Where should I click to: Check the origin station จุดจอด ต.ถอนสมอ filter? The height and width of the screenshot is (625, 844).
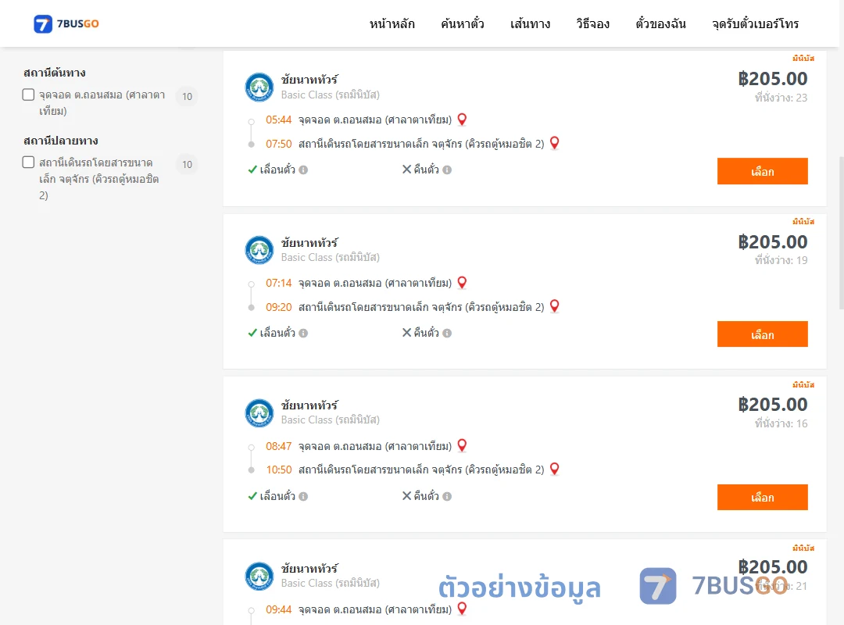click(x=29, y=95)
